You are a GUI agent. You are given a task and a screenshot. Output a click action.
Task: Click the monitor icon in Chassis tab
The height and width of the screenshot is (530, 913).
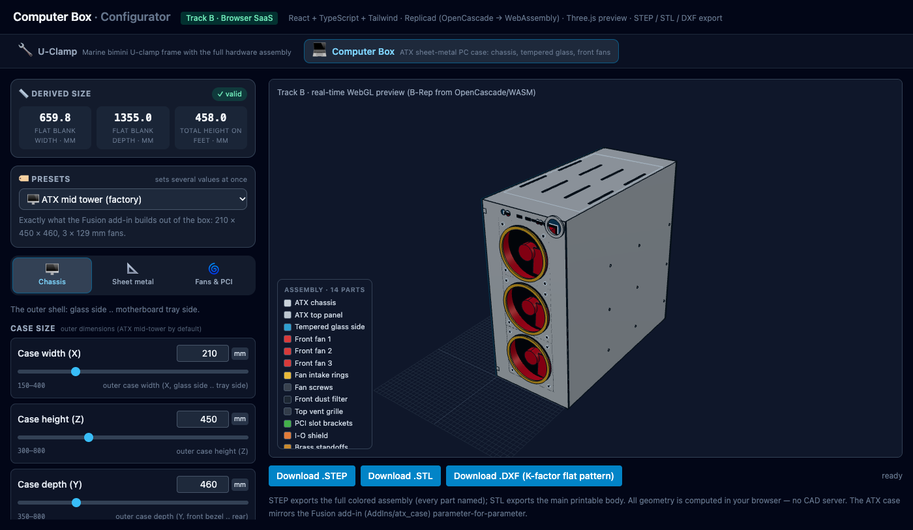[52, 269]
